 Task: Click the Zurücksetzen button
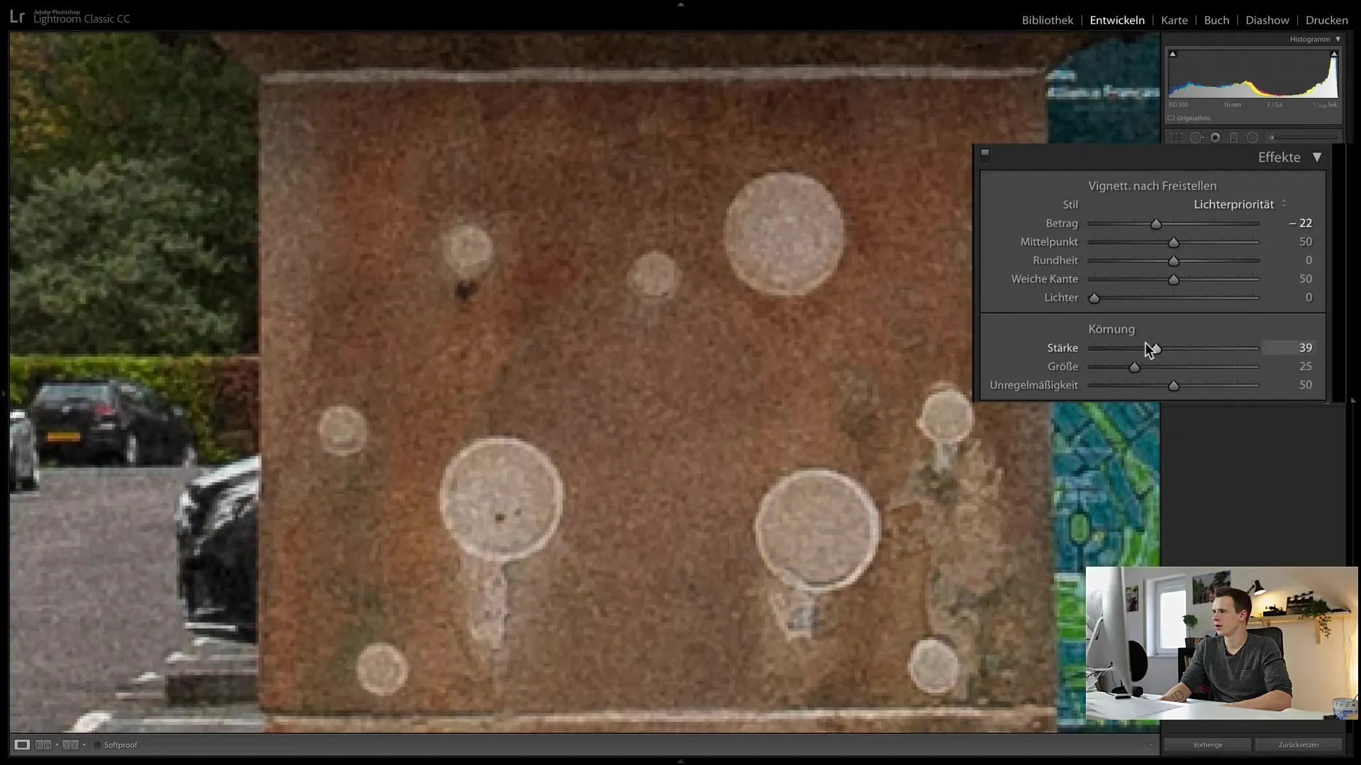1299,744
